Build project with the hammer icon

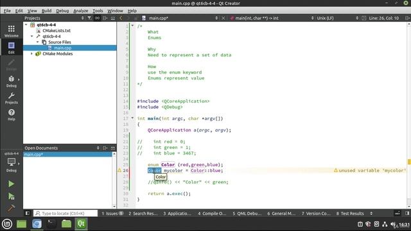(11, 208)
